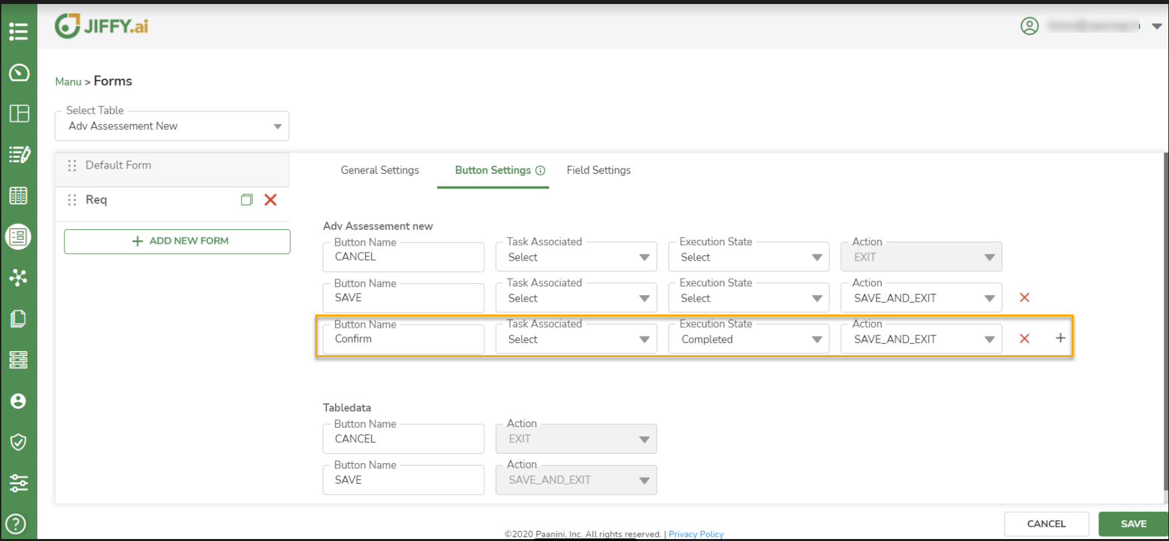This screenshot has width=1169, height=541.
Task: Switch to the Field Settings tab
Action: point(598,171)
